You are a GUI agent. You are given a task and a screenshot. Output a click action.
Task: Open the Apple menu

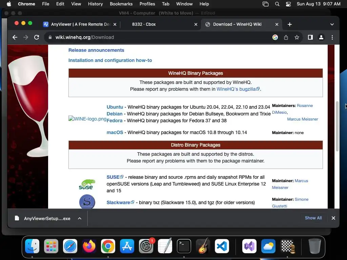click(x=9, y=4)
